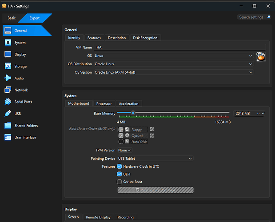
Task: Select the Identity tab
Action: click(x=74, y=38)
